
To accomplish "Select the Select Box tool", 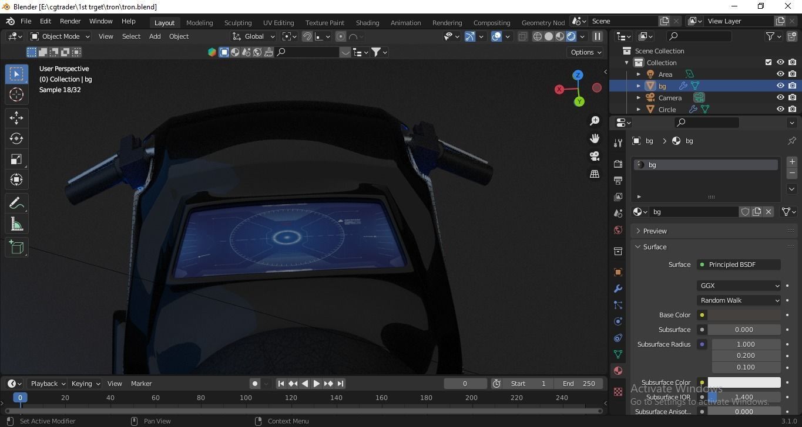I will pos(16,74).
